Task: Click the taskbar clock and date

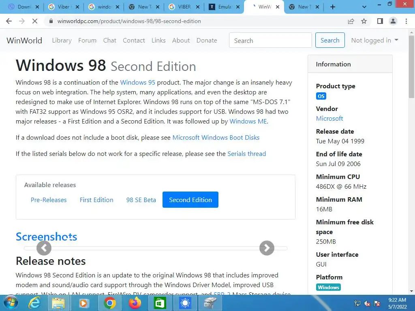Action: (397, 303)
